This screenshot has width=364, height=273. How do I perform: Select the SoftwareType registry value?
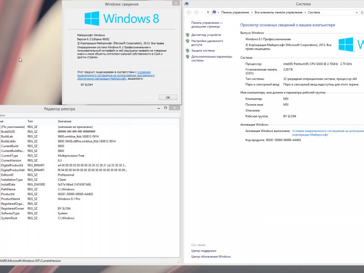coord(10,213)
